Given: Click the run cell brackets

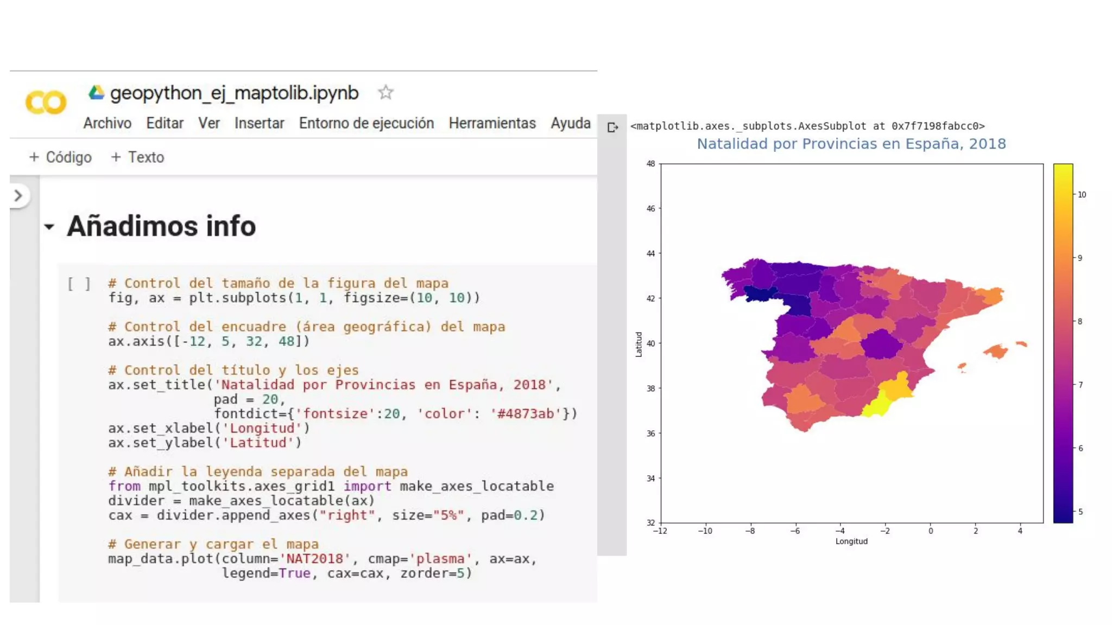Looking at the screenshot, I should pos(79,284).
